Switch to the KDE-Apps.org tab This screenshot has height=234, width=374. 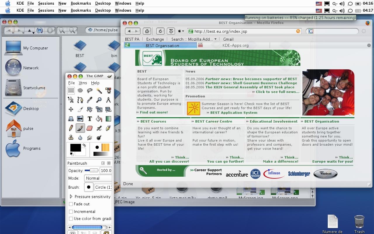tap(233, 45)
